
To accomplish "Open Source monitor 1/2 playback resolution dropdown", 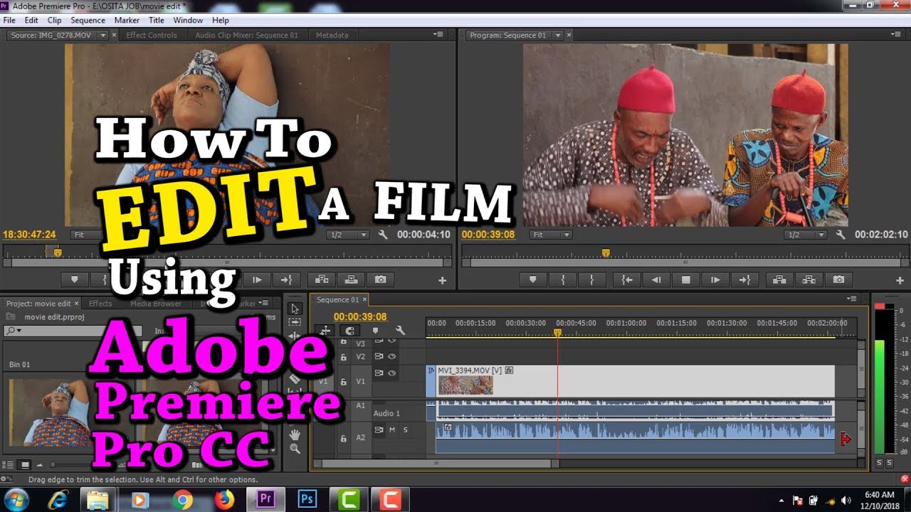I will pos(348,235).
